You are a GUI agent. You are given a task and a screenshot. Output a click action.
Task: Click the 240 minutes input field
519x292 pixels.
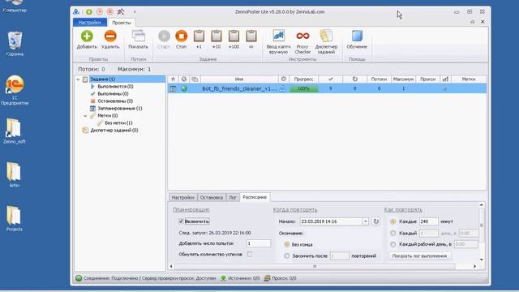[428, 221]
